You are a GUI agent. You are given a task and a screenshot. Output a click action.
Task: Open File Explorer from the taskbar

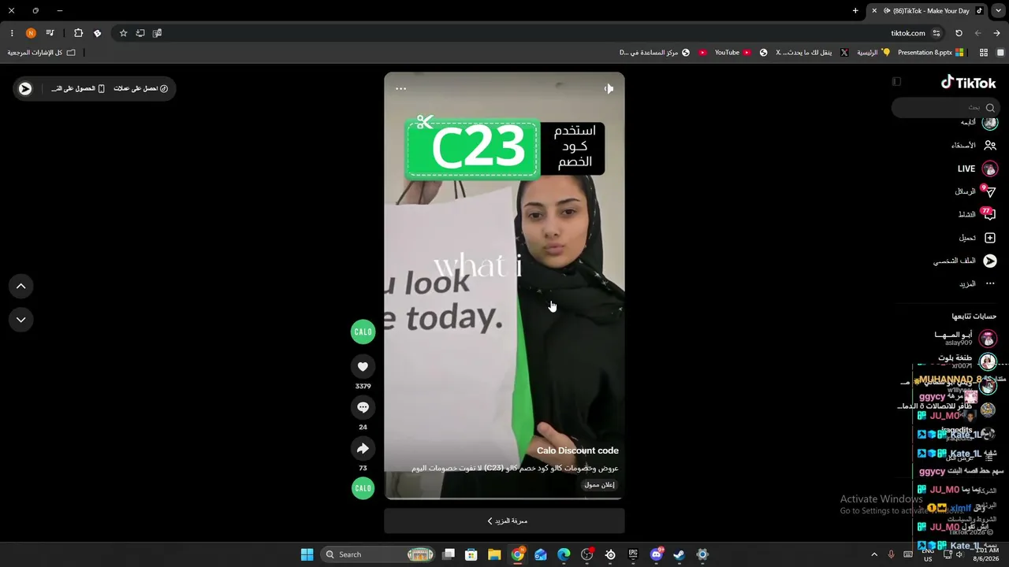pyautogui.click(x=494, y=554)
